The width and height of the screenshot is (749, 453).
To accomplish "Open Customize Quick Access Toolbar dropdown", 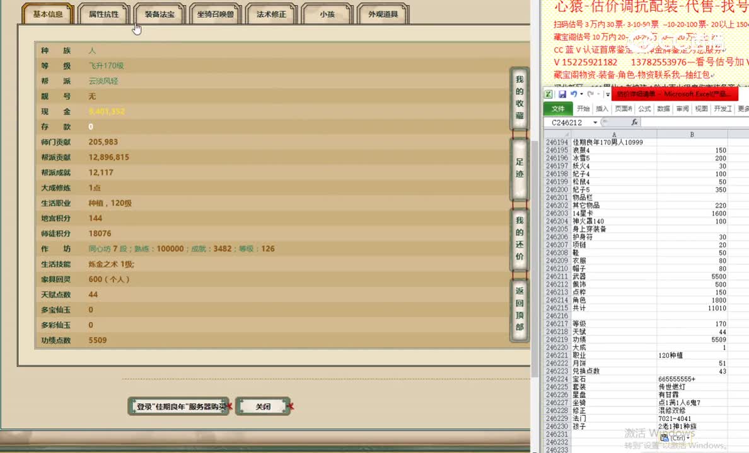I will click(x=608, y=94).
